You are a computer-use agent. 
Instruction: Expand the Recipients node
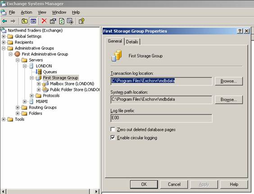tap(4, 42)
